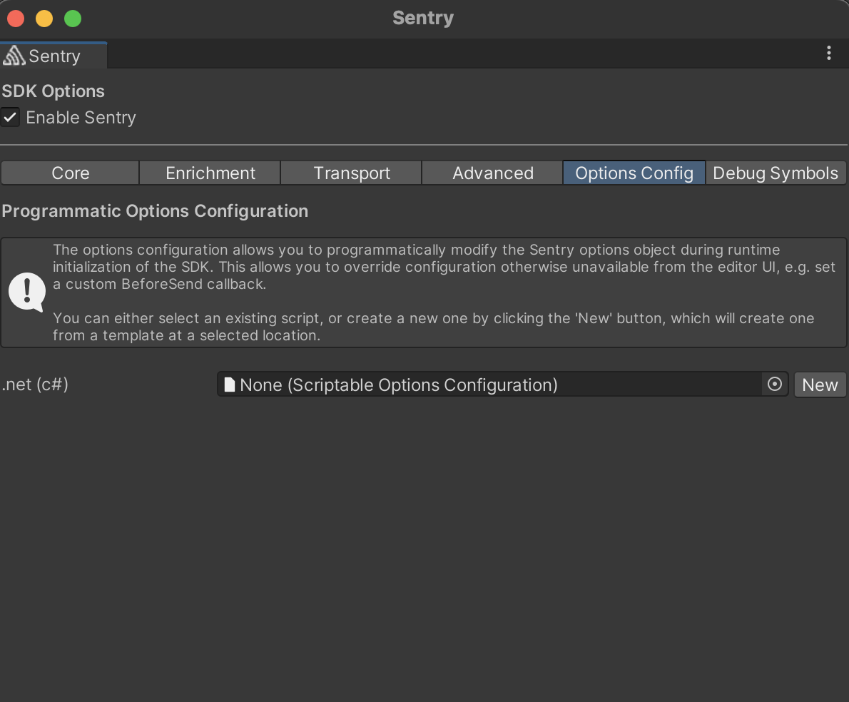Click the Enable Sentry label

81,118
